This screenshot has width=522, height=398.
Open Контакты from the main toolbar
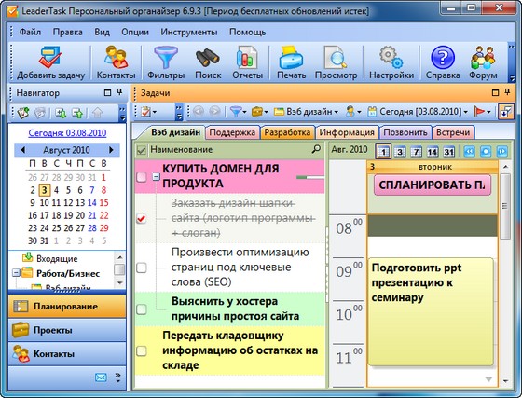116,63
